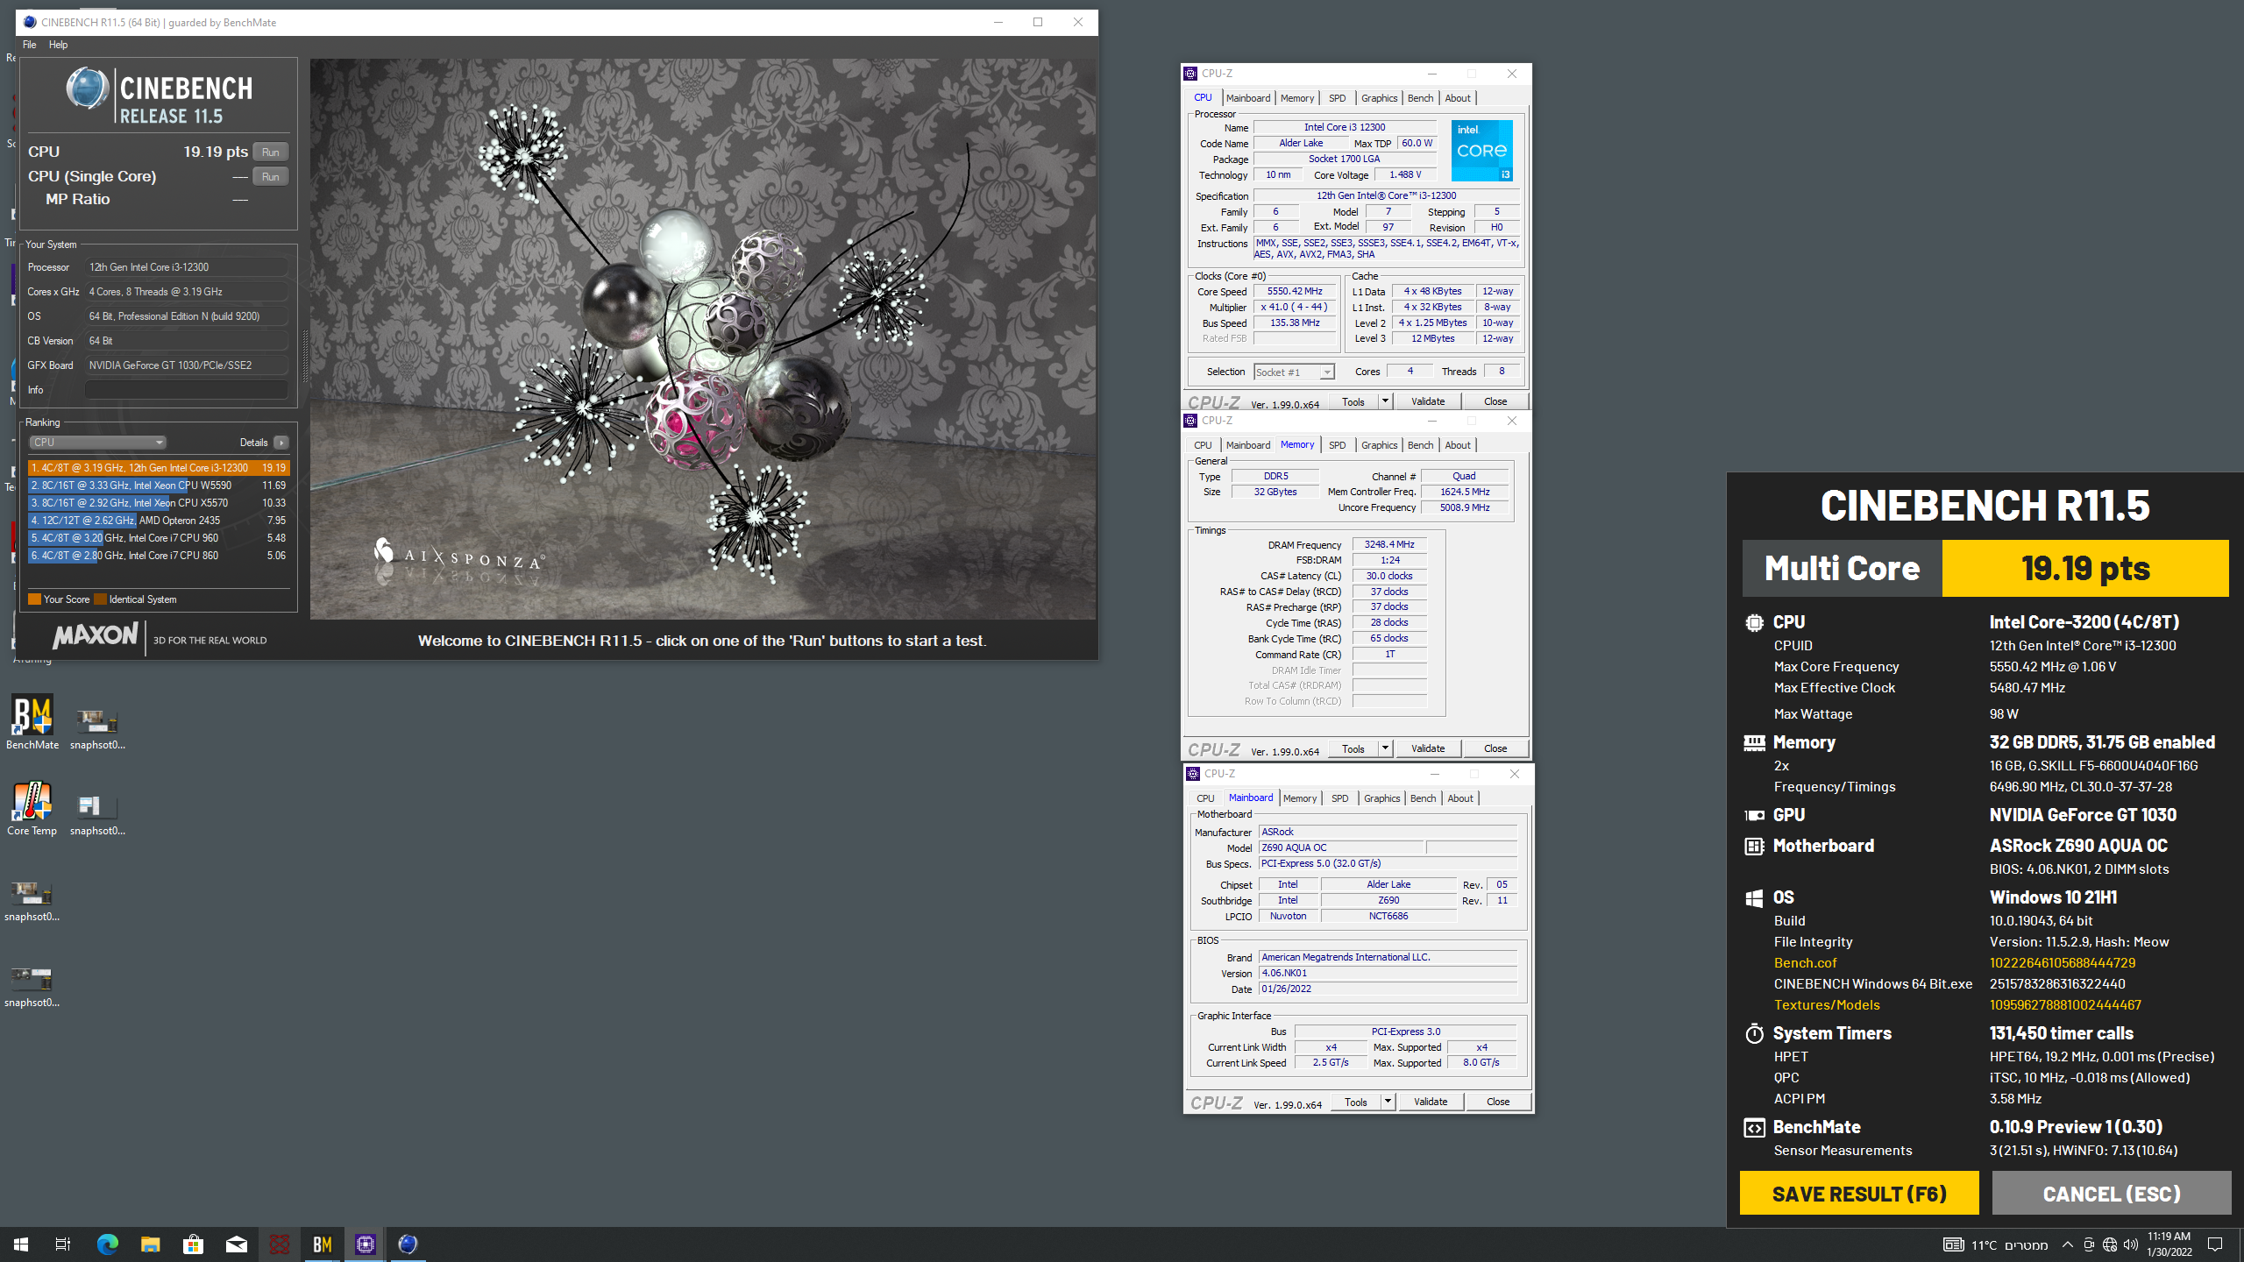Click the Identical System legend swatch
The image size is (2244, 1262).
click(100, 599)
